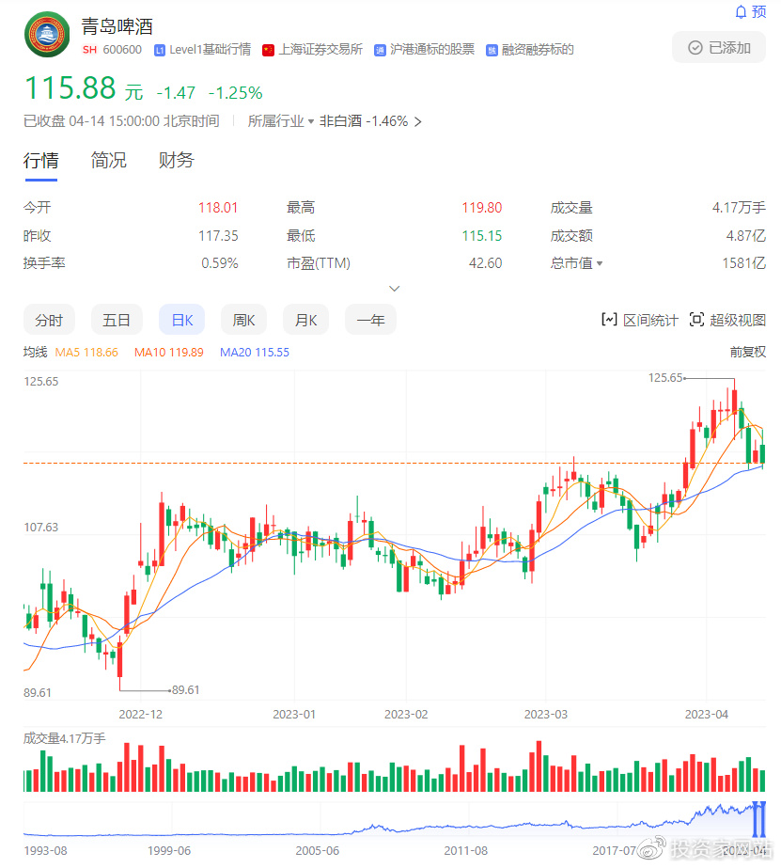Select the 周K chart period
The width and height of the screenshot is (781, 868).
pyautogui.click(x=244, y=320)
